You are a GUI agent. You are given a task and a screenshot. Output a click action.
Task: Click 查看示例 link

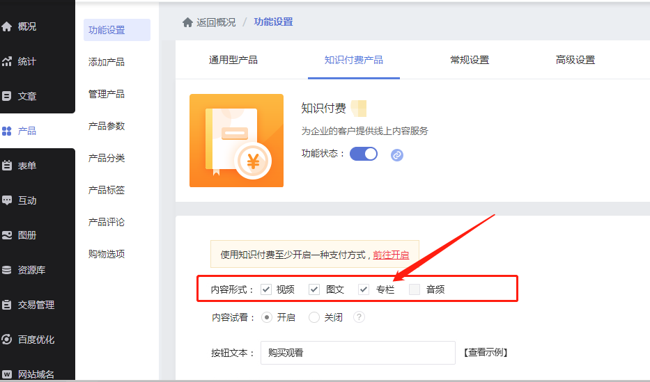tap(486, 353)
